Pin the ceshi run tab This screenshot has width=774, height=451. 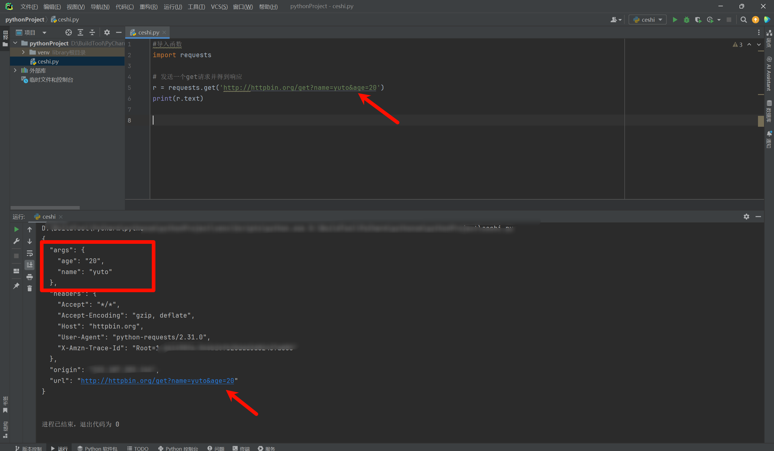pos(16,286)
